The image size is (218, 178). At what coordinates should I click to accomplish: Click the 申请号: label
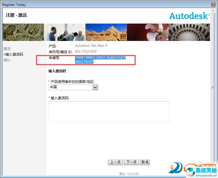pos(54,58)
